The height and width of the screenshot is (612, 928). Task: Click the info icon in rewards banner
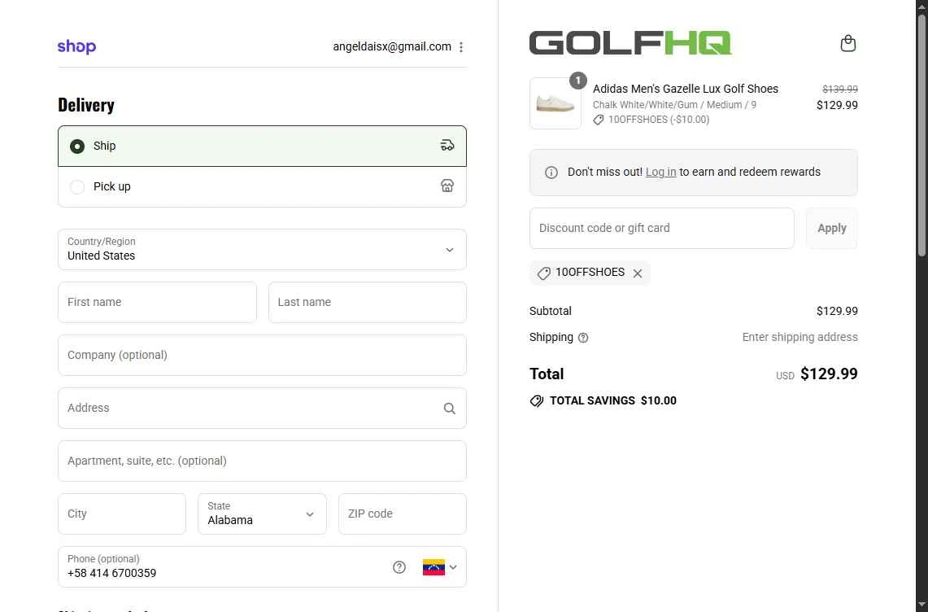(551, 173)
